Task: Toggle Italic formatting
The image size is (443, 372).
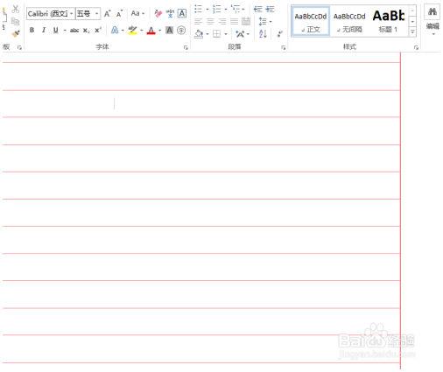Action: (x=44, y=30)
